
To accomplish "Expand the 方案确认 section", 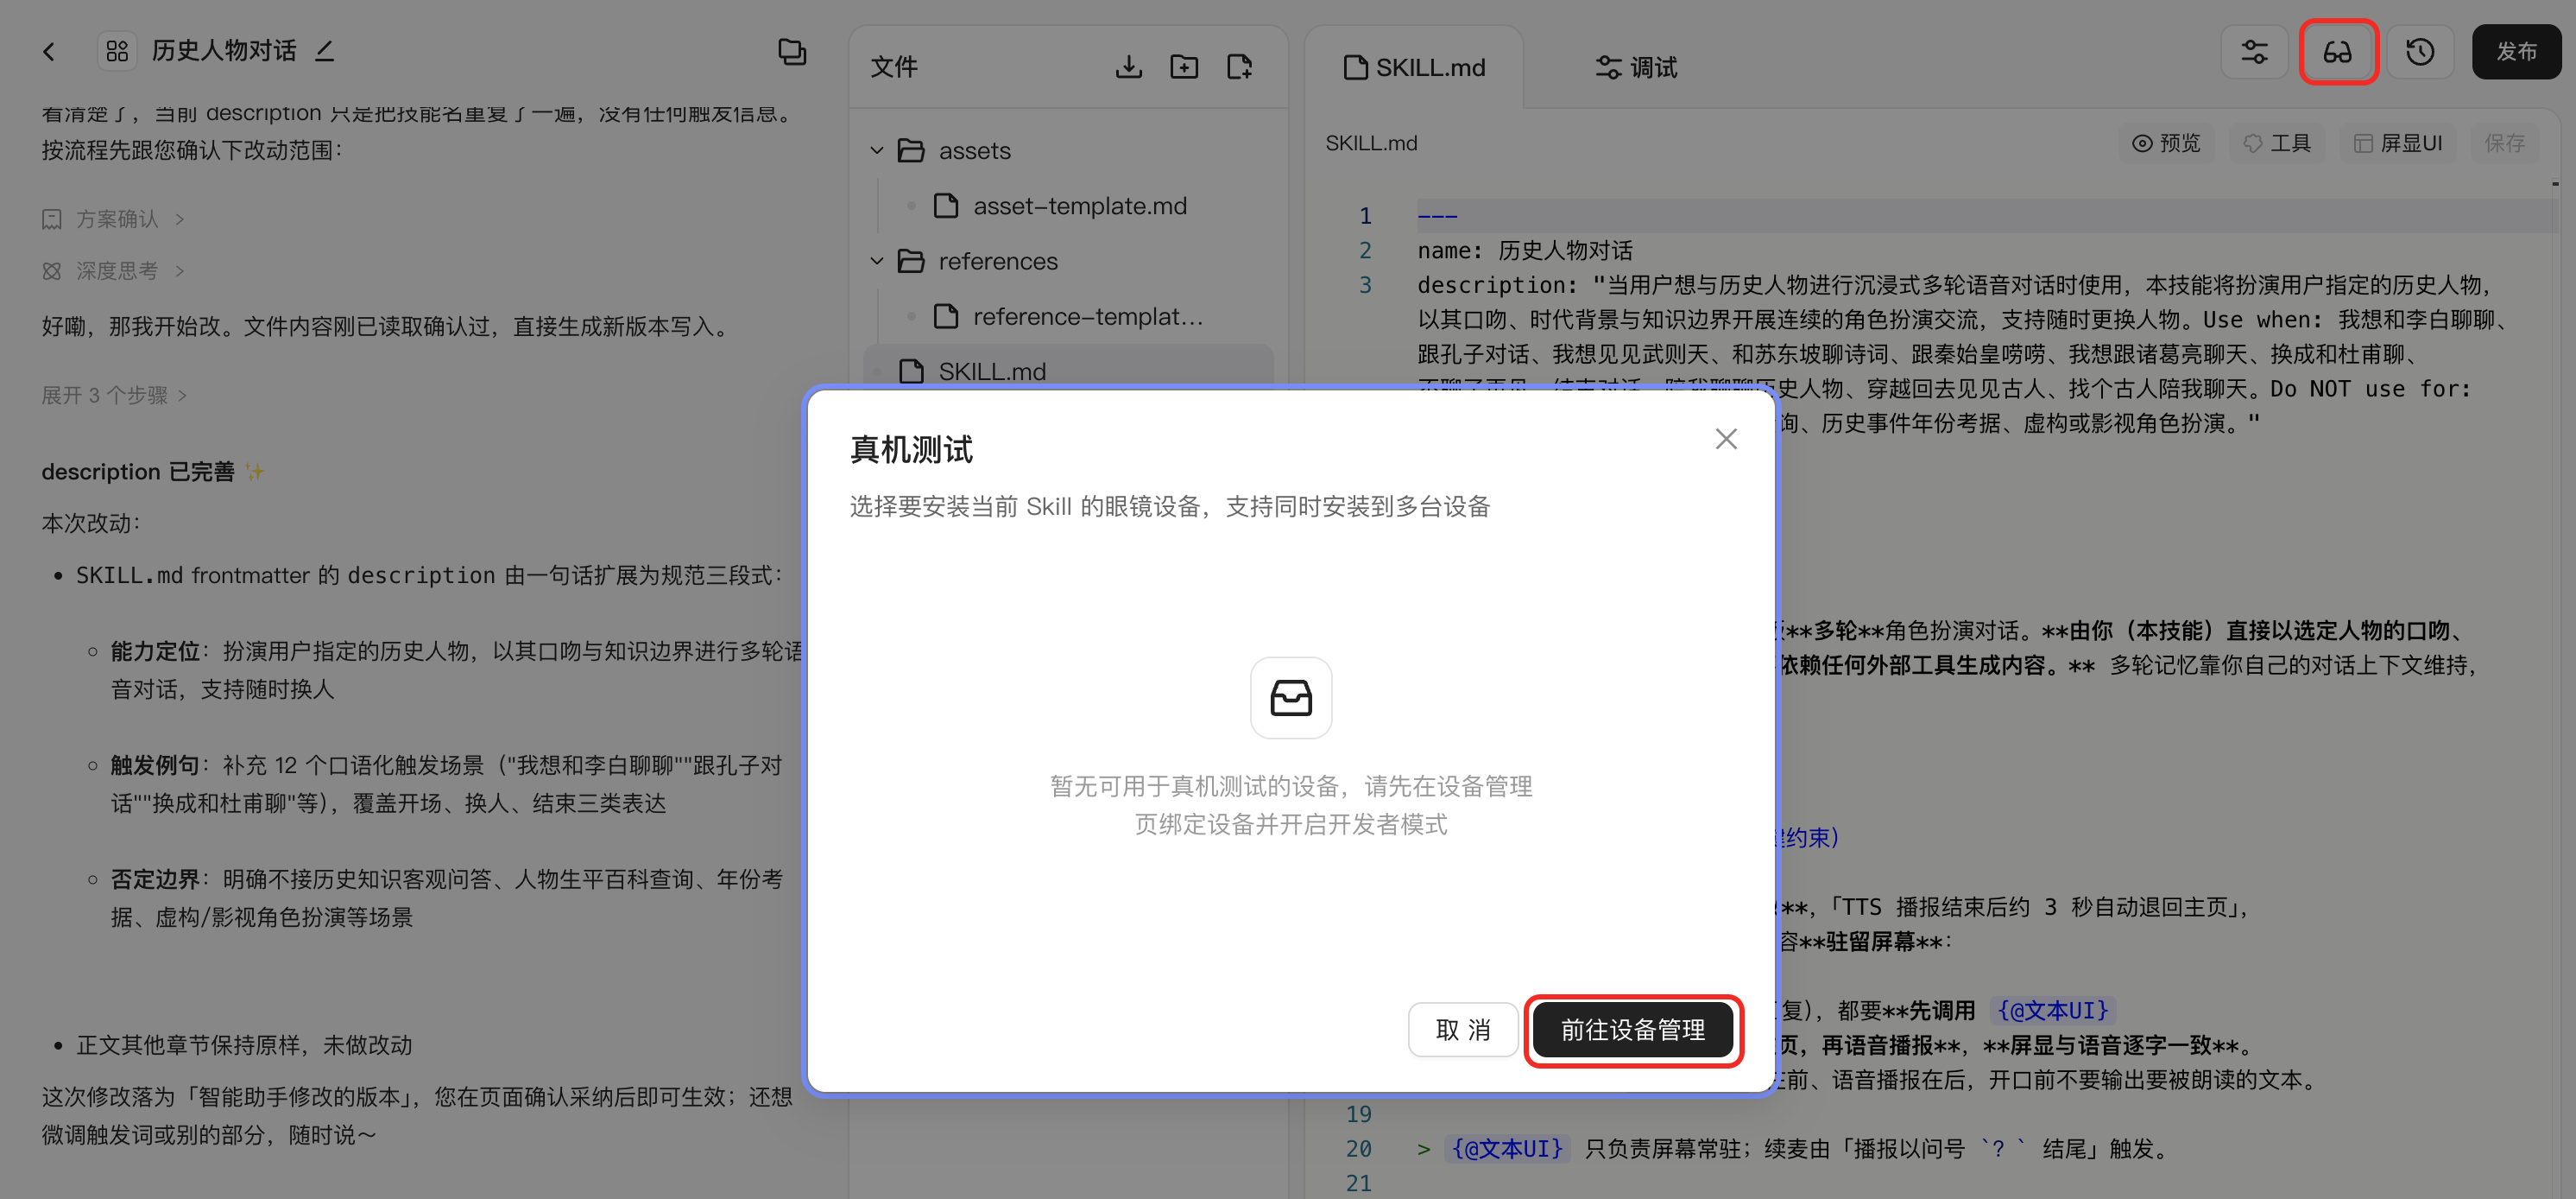I will click(x=113, y=219).
